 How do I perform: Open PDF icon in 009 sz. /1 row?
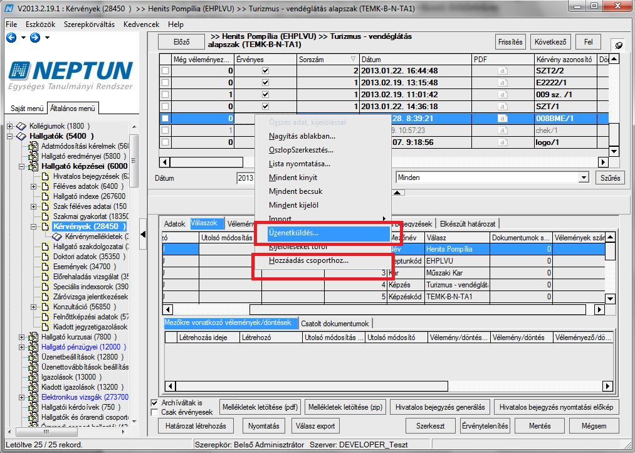click(x=503, y=95)
